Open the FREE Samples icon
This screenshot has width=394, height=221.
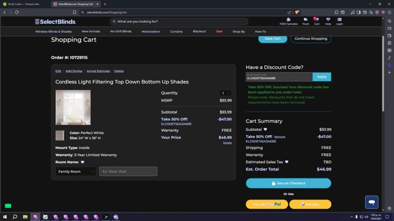tap(289, 21)
